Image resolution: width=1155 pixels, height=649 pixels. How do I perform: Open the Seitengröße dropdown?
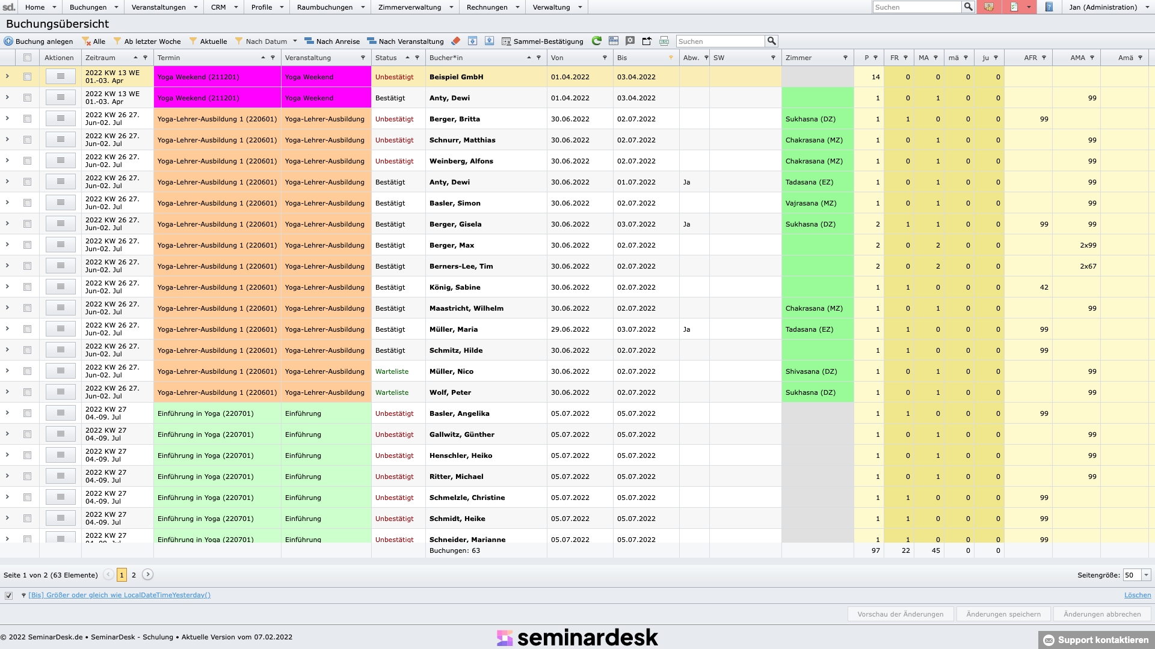pyautogui.click(x=1146, y=575)
